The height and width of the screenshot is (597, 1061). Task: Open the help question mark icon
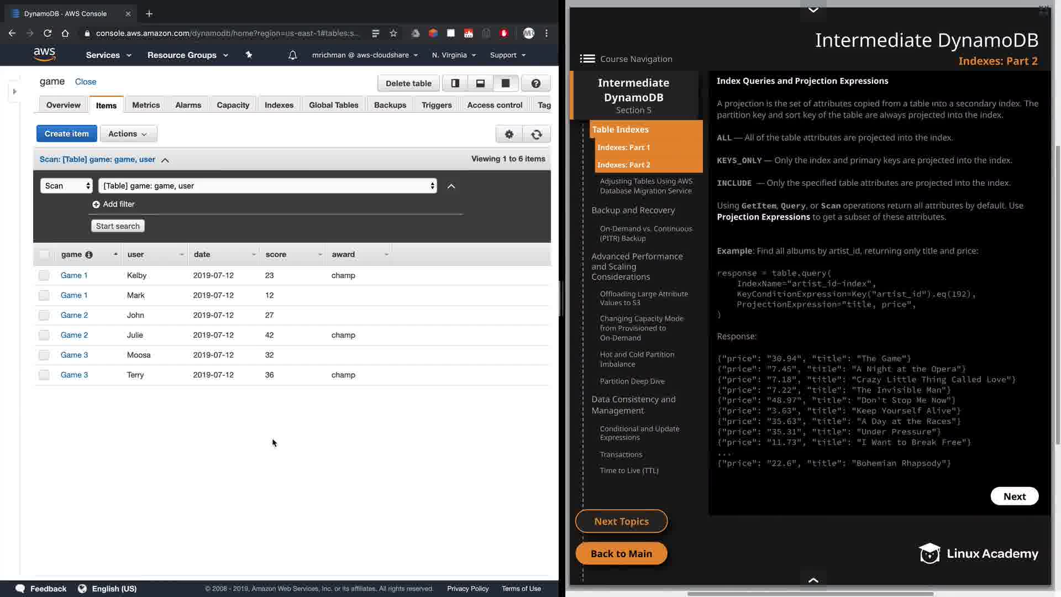(x=535, y=83)
